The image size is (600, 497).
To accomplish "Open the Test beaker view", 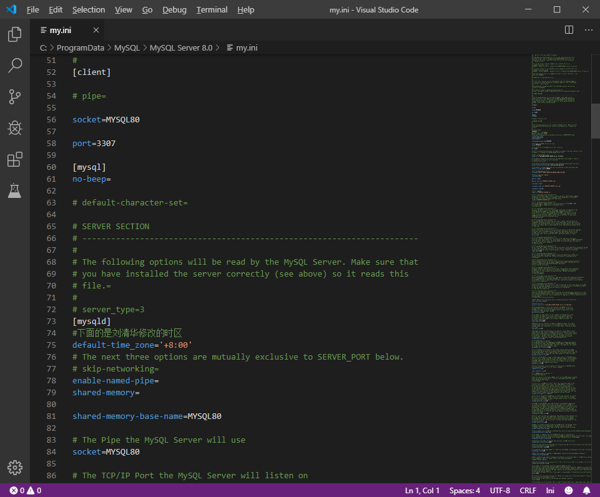I will pyautogui.click(x=15, y=190).
